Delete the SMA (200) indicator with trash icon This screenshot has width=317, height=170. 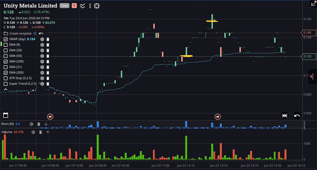point(48,61)
